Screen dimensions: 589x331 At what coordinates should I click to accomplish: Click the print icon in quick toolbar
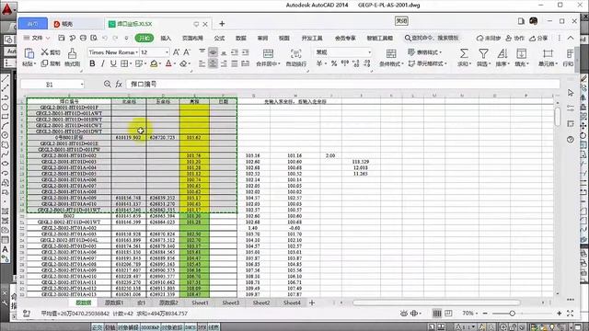tap(83, 38)
